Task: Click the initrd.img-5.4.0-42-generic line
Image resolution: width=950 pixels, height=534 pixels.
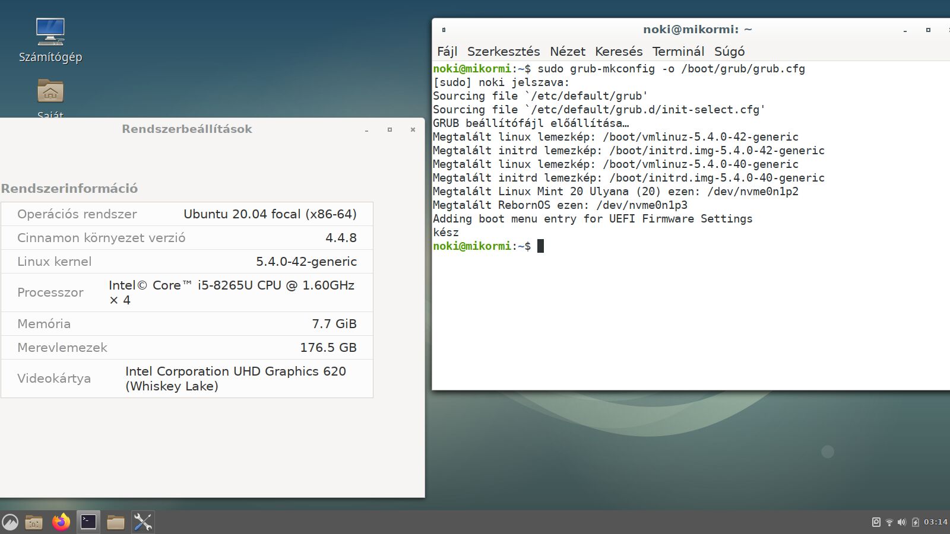Action: [x=629, y=151]
